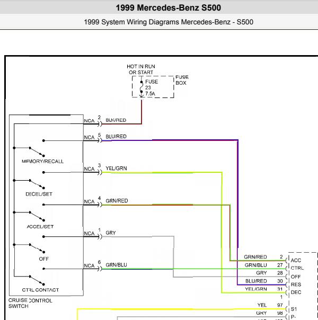Click 'BLU/RED' label beside NCA connector 5

click(116, 137)
